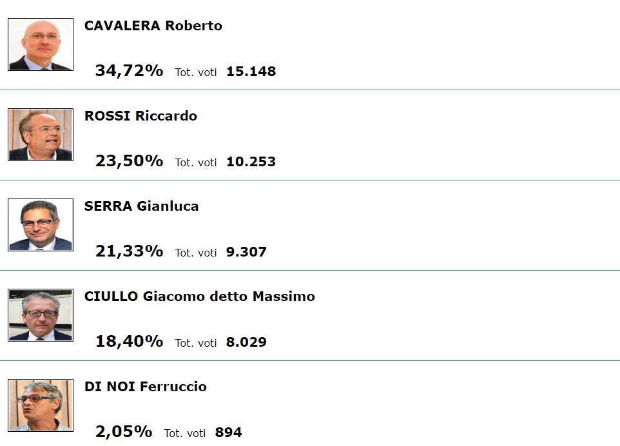Open the ROSSI Riccardo candidate name

140,116
